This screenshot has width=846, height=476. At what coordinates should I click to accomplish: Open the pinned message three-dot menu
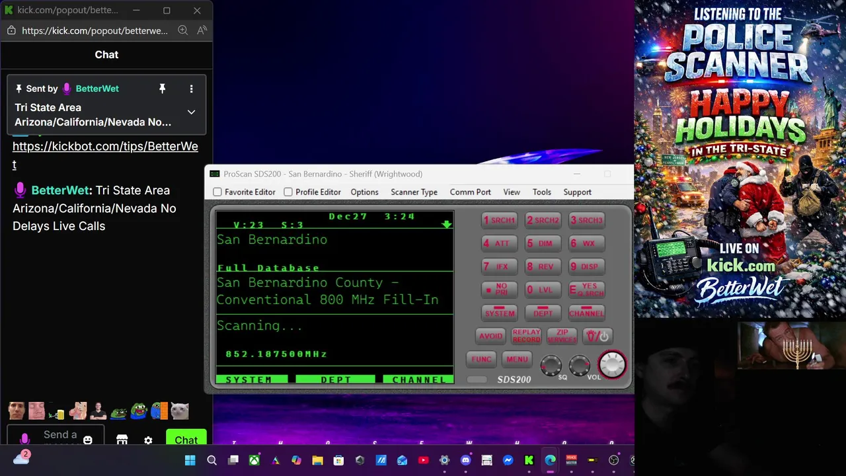pos(191,89)
